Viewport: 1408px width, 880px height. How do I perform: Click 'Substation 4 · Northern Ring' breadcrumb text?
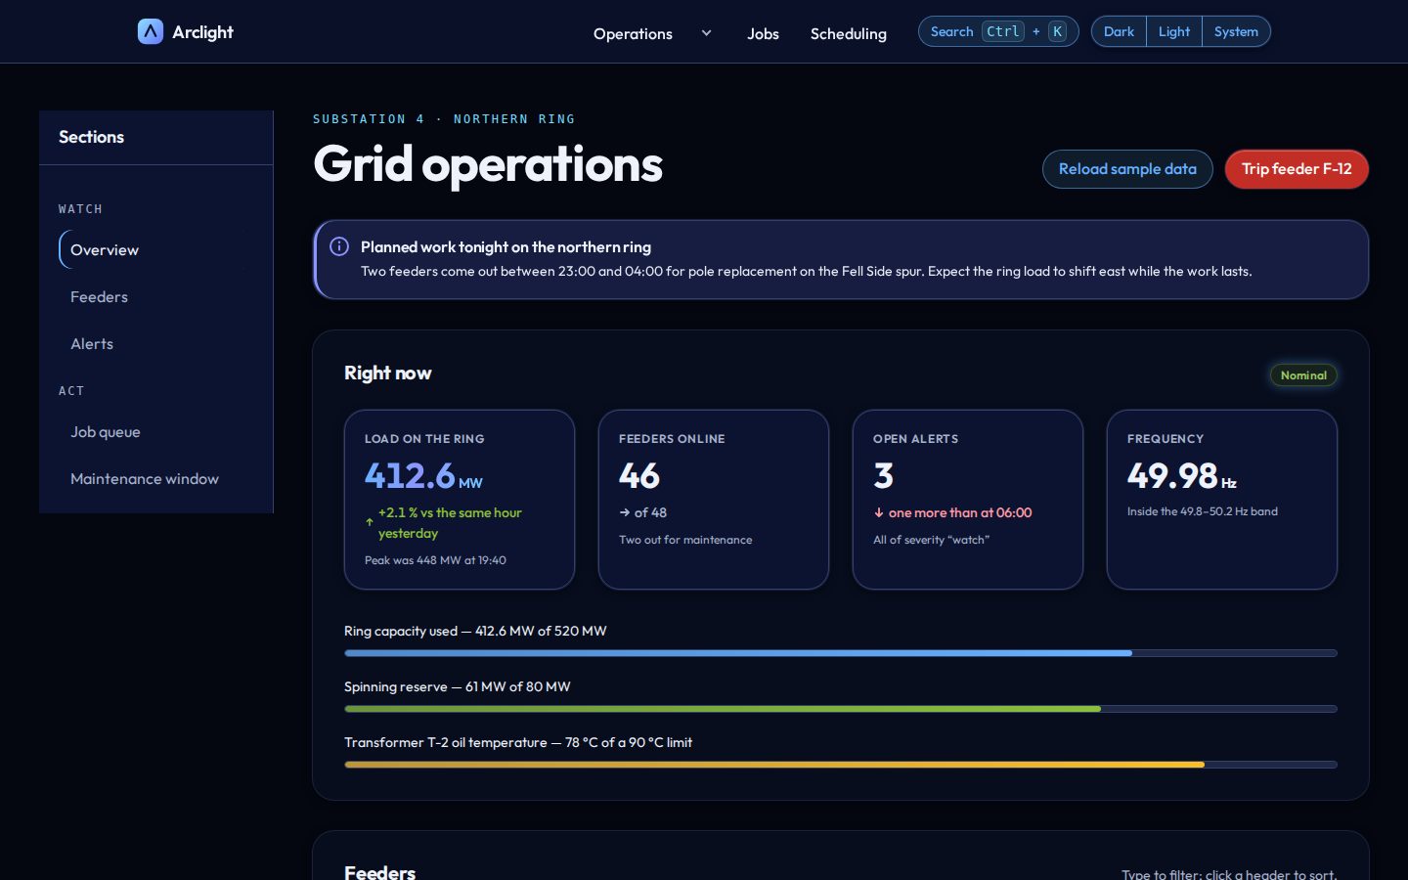pyautogui.click(x=444, y=119)
